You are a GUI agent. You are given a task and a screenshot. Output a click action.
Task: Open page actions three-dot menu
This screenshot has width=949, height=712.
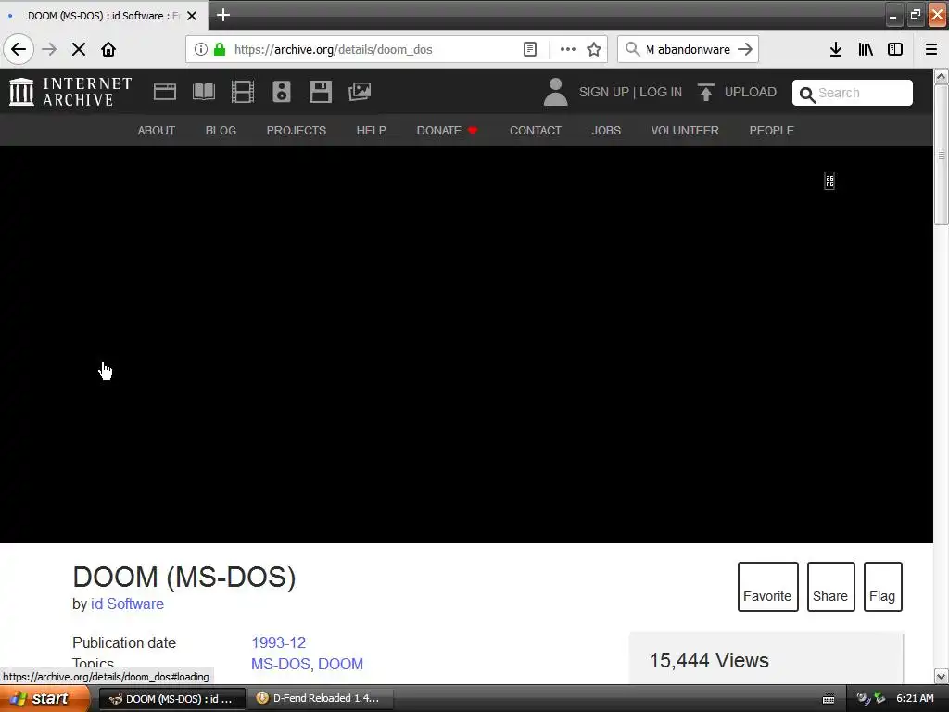click(568, 49)
